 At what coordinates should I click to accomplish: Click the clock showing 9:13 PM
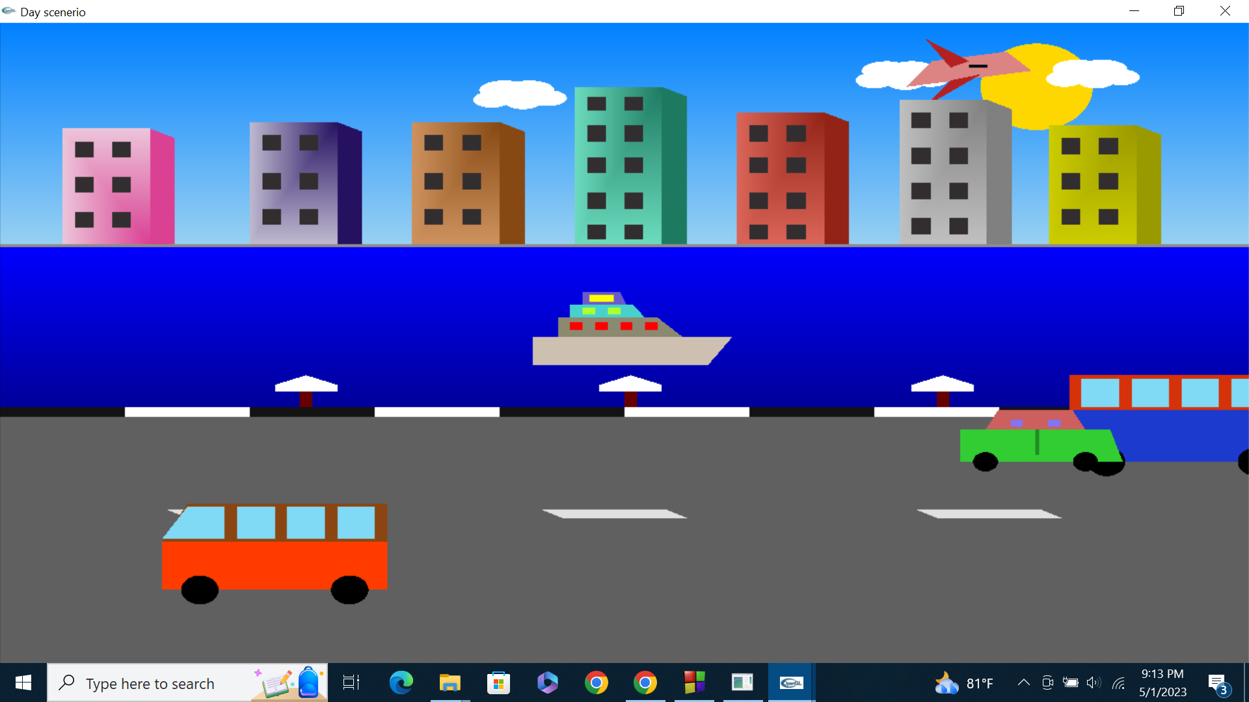(1162, 674)
